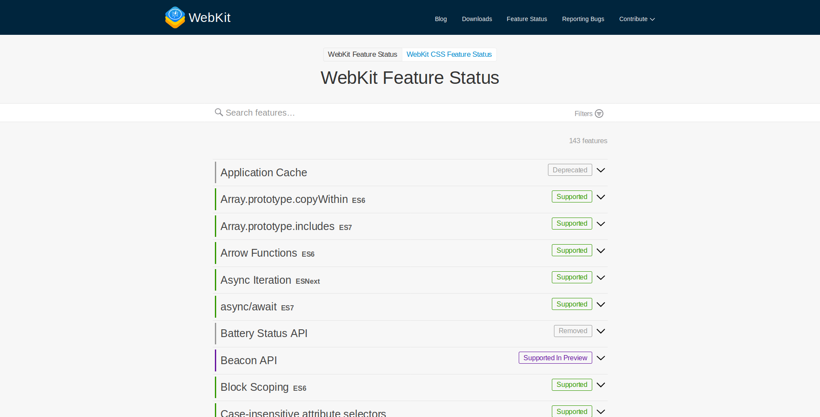Expand Async Iteration details chevron
Viewport: 820px width, 417px height.
pyautogui.click(x=601, y=277)
